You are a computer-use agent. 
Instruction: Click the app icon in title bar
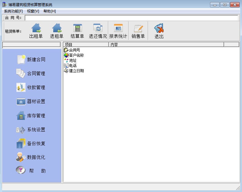point(5,5)
